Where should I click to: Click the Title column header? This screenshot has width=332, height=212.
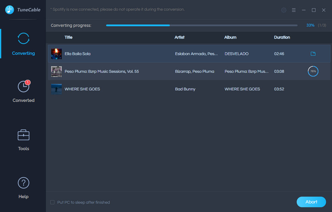(x=68, y=37)
